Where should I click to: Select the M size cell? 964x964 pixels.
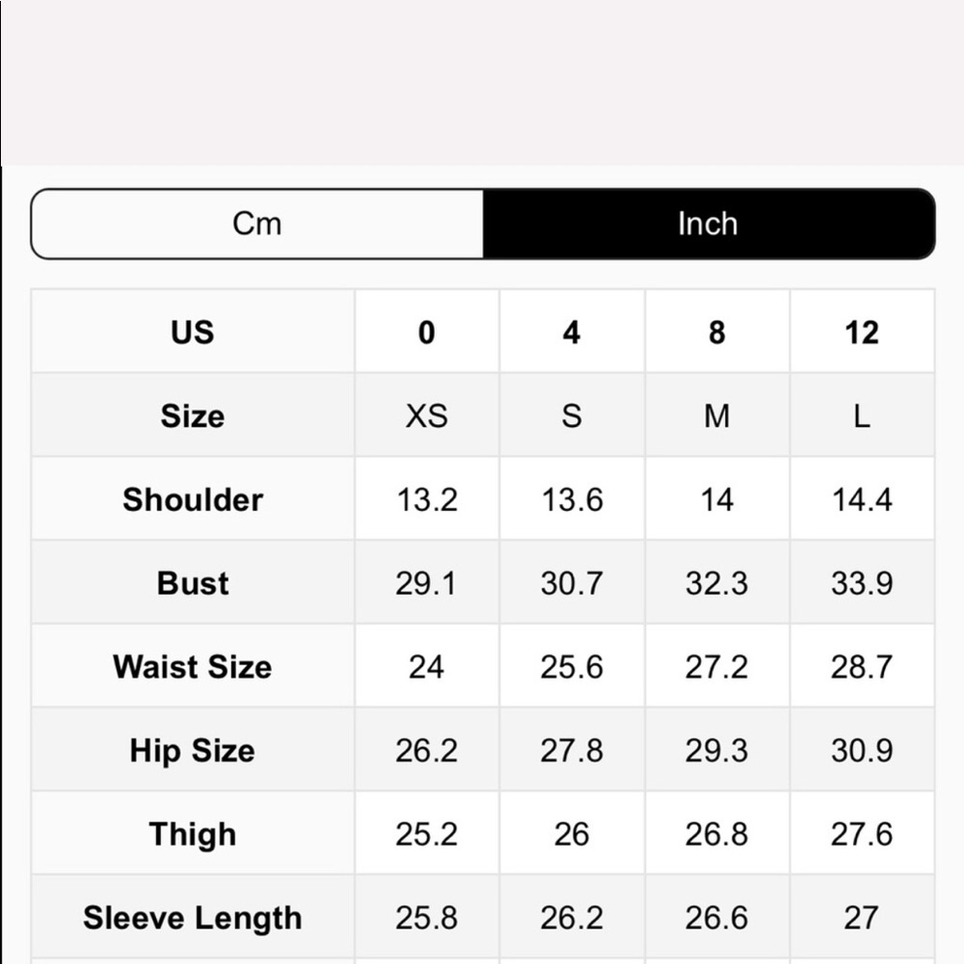tap(716, 415)
